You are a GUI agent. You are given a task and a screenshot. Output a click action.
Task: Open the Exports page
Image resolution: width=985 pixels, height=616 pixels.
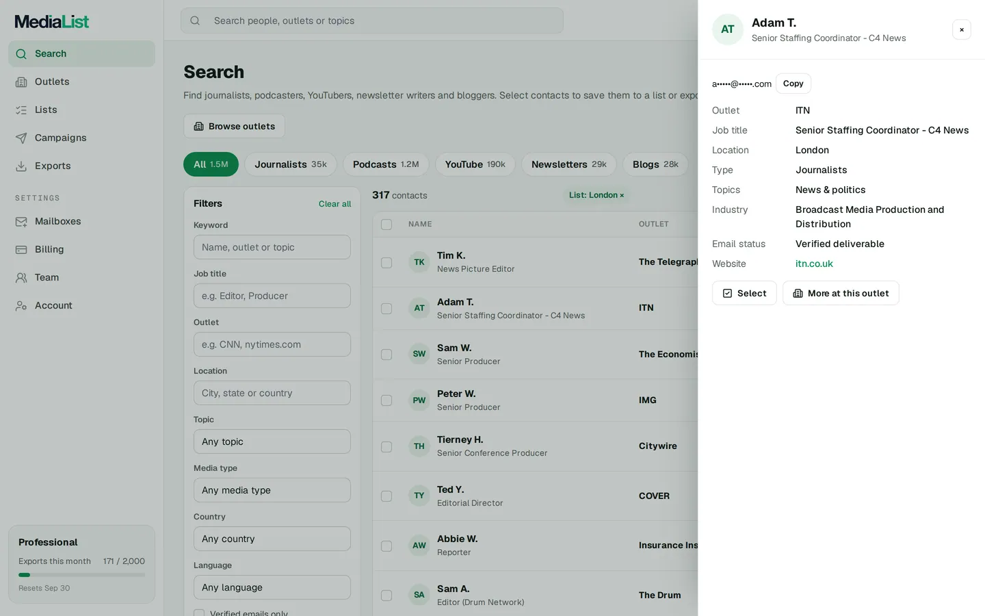81,166
